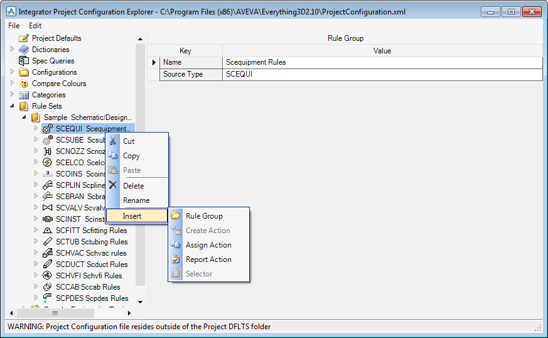This screenshot has width=548, height=338.
Task: Click the horizontal scroll right arrow
Action: click(129, 313)
